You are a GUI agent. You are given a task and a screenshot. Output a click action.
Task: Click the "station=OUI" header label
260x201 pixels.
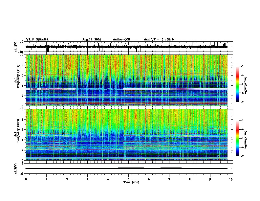[121, 39]
